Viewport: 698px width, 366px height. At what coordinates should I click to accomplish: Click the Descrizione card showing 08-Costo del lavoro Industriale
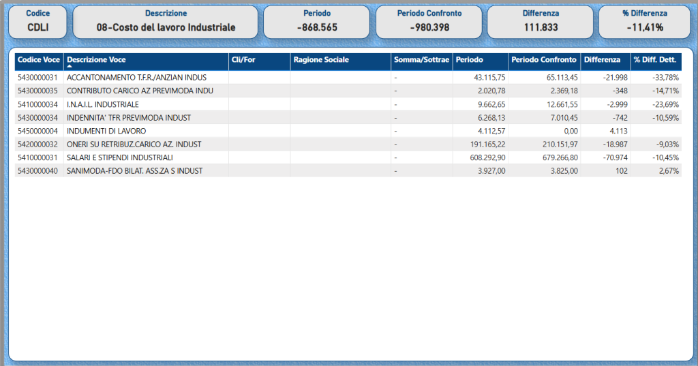pyautogui.click(x=166, y=22)
